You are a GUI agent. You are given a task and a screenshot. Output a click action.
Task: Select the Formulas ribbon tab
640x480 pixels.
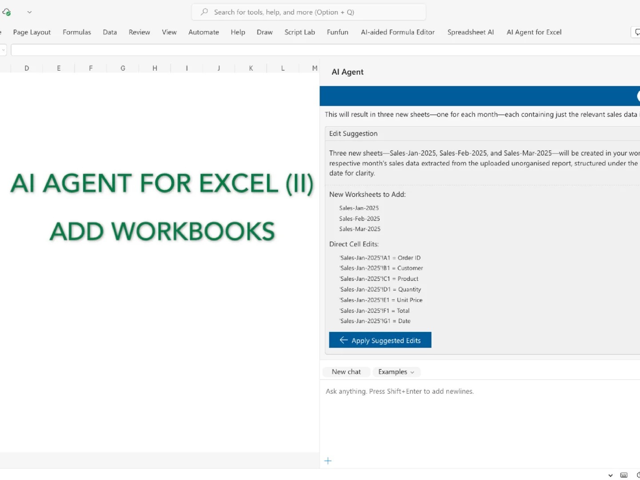tap(76, 32)
